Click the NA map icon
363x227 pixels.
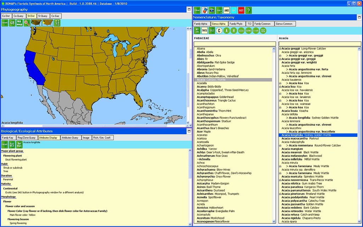pos(19,23)
